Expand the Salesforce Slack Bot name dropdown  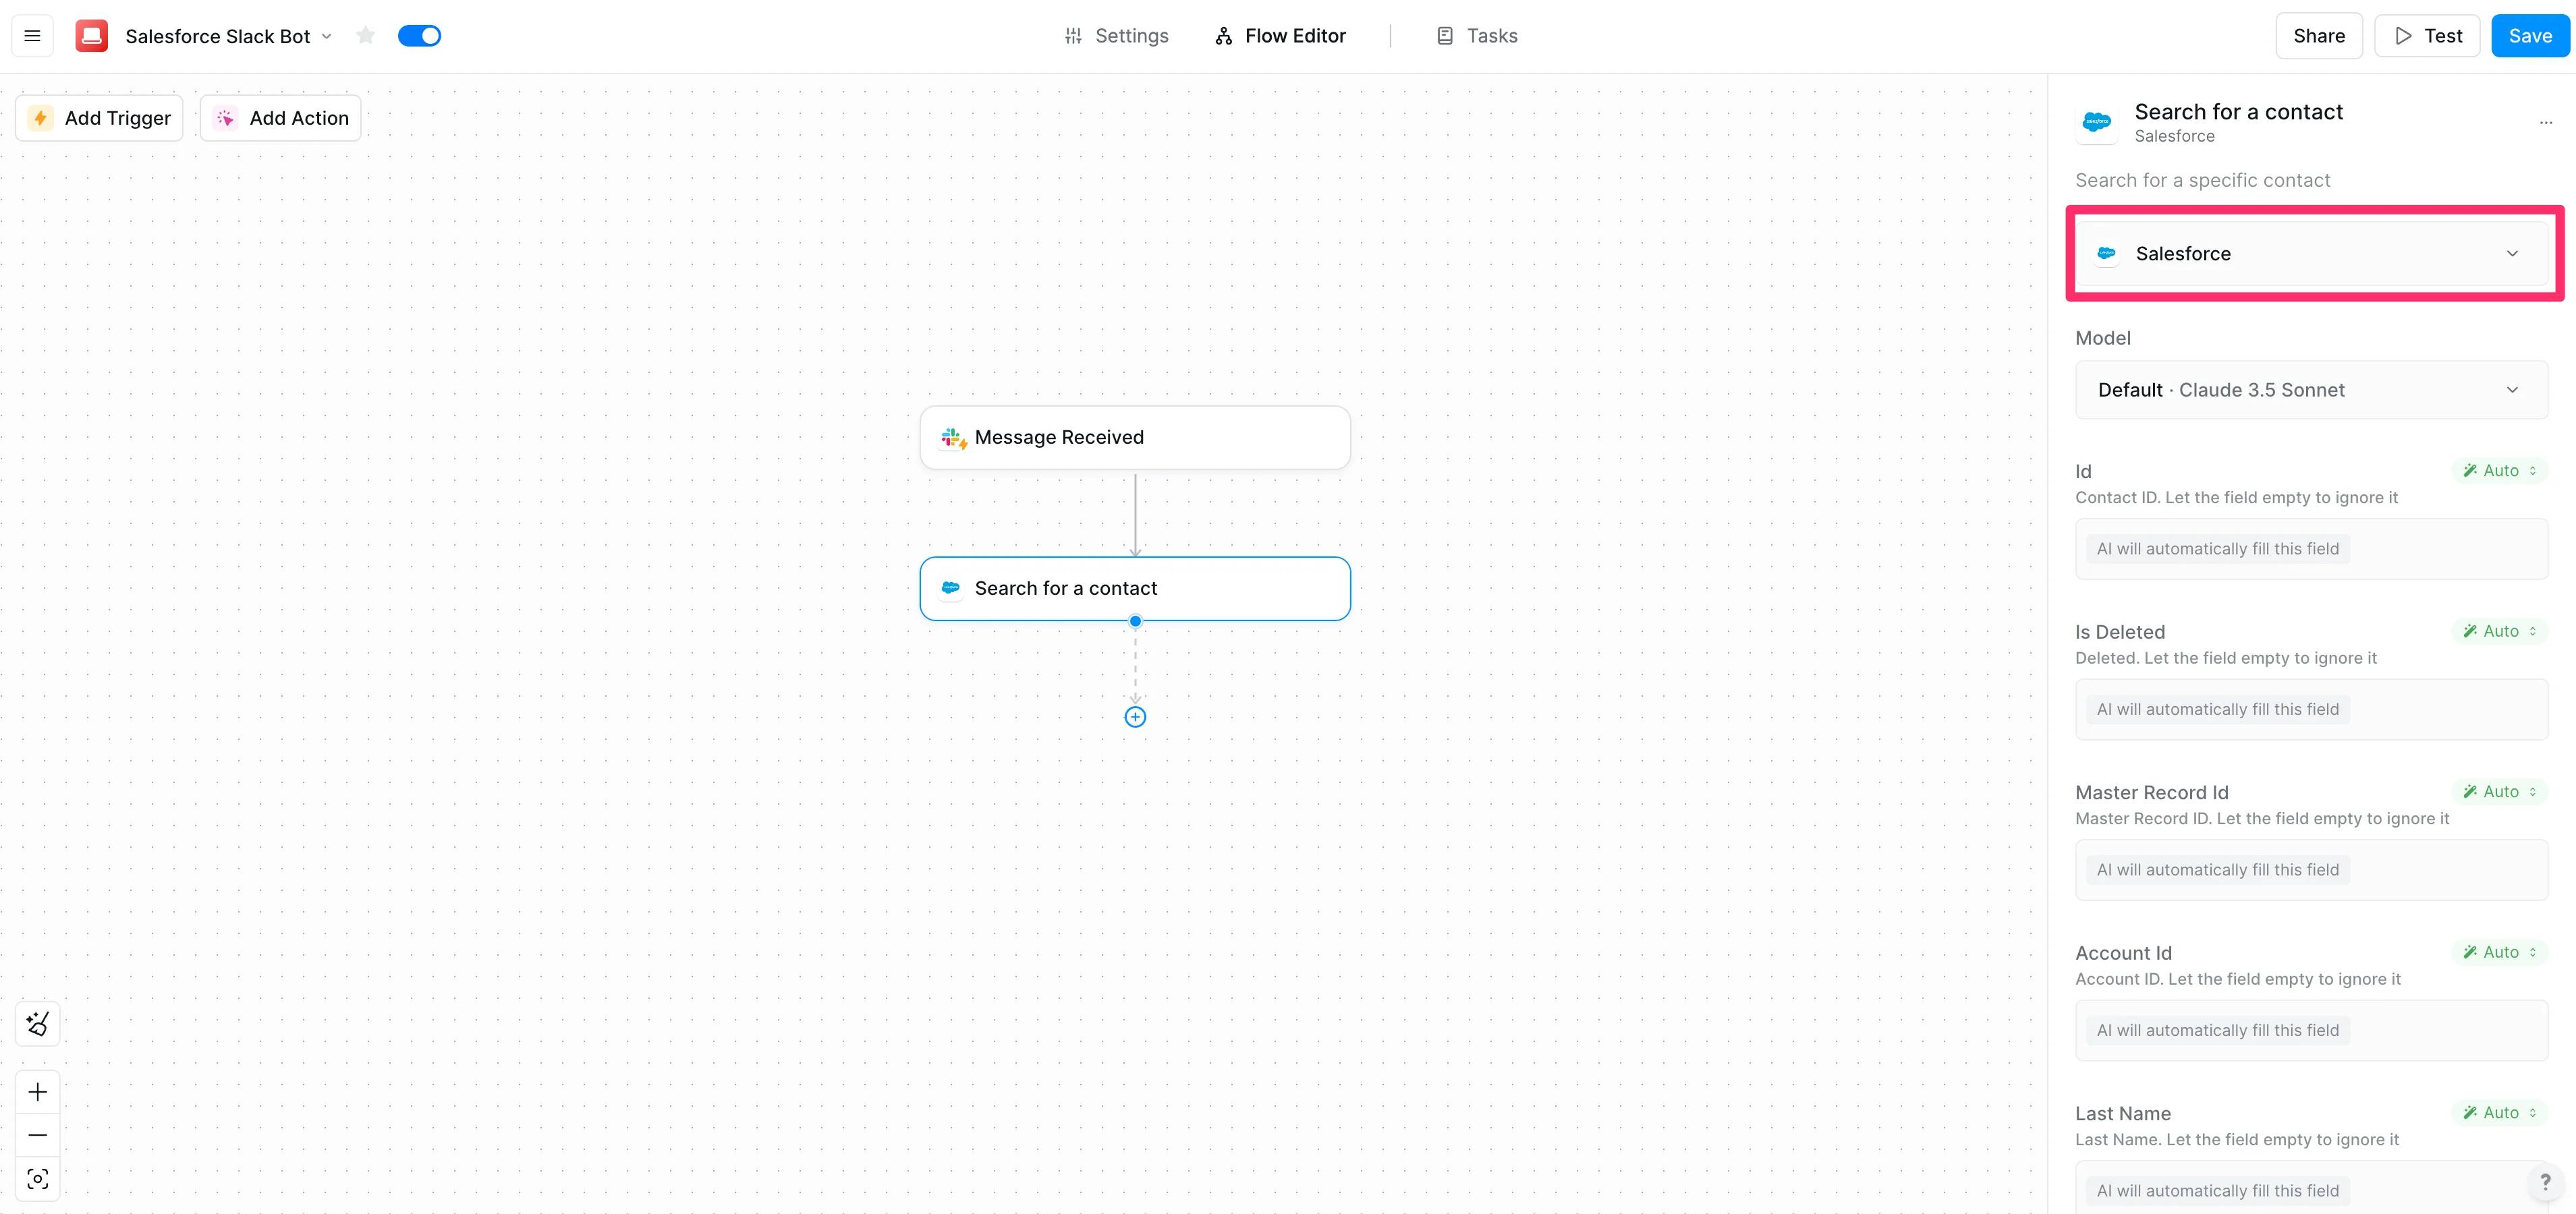point(327,36)
